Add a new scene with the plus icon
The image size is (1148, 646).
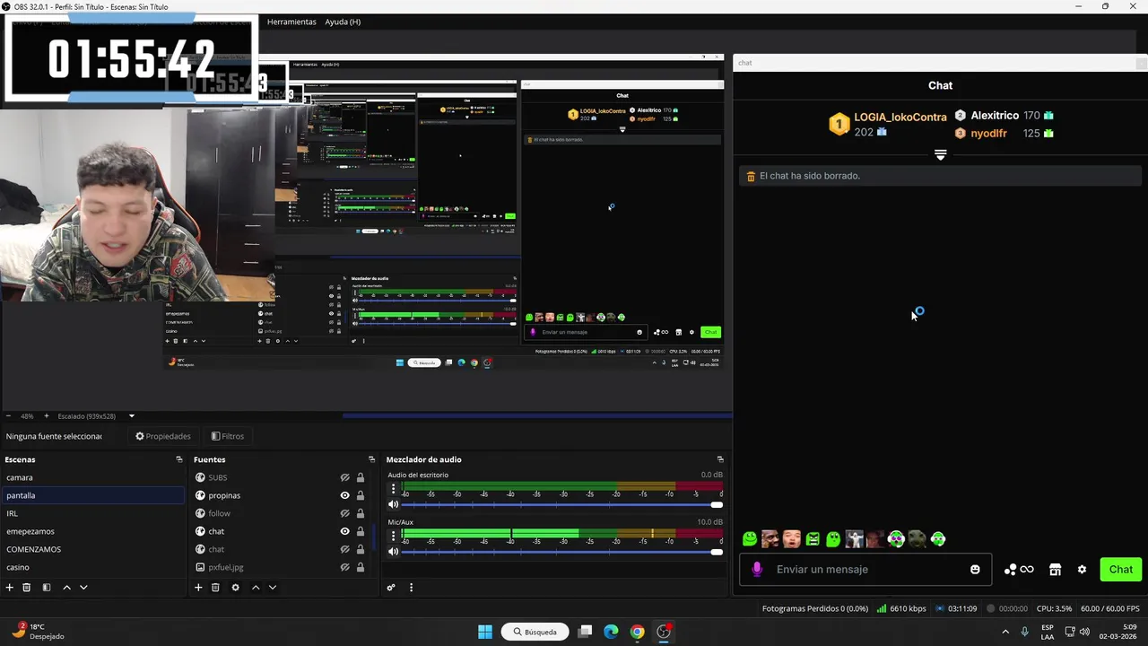pos(10,588)
